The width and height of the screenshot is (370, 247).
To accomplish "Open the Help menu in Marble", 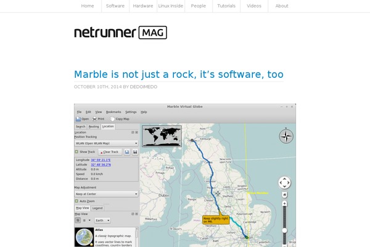I will pyautogui.click(x=144, y=112).
